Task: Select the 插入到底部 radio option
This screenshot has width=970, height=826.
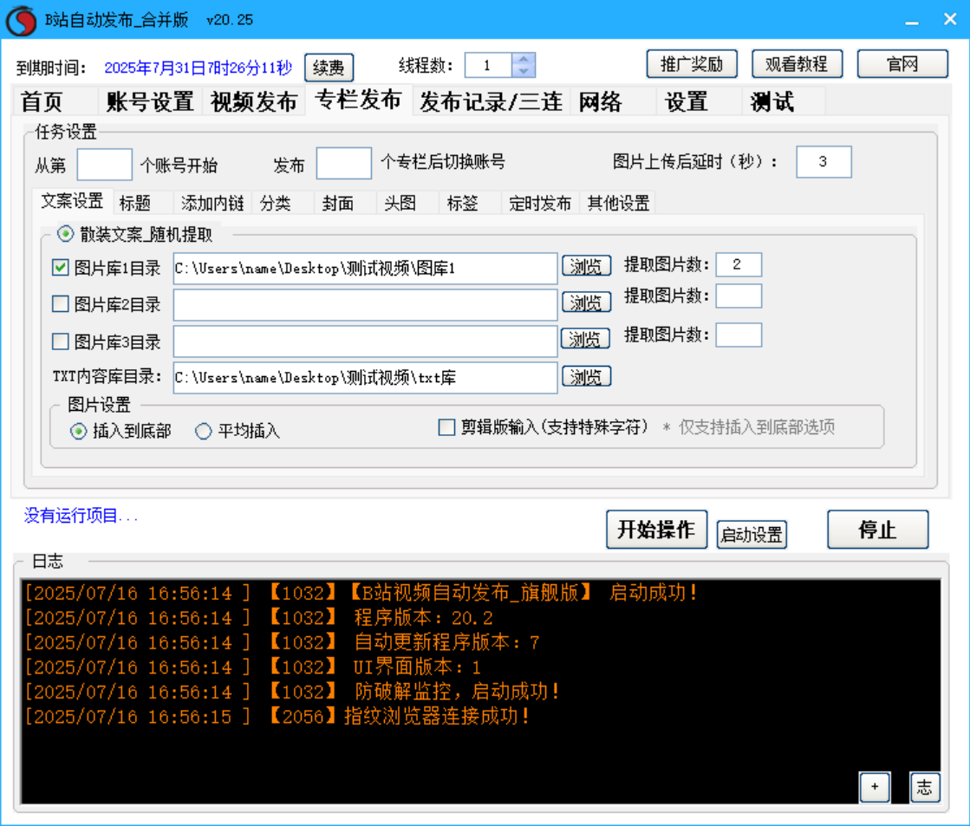Action: [x=79, y=431]
